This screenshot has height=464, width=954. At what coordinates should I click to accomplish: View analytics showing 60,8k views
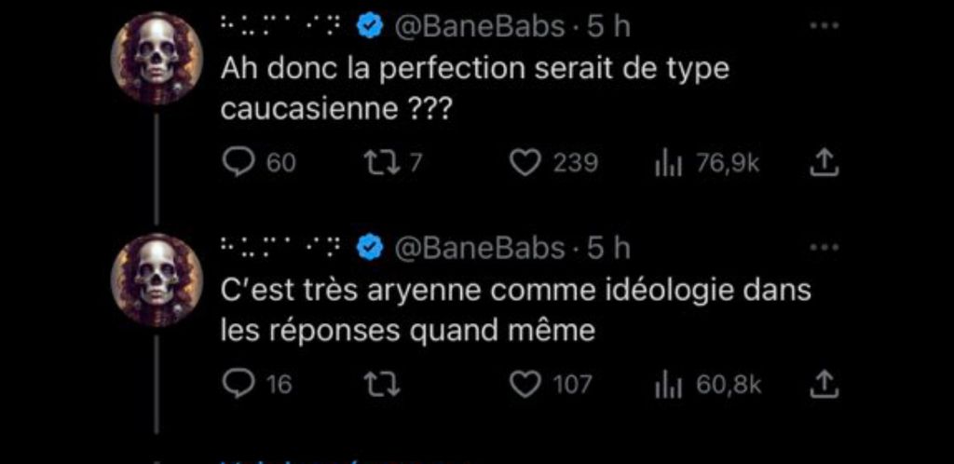click(665, 384)
